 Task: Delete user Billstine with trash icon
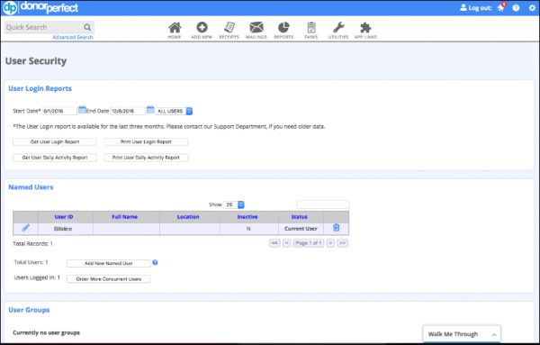(336, 228)
